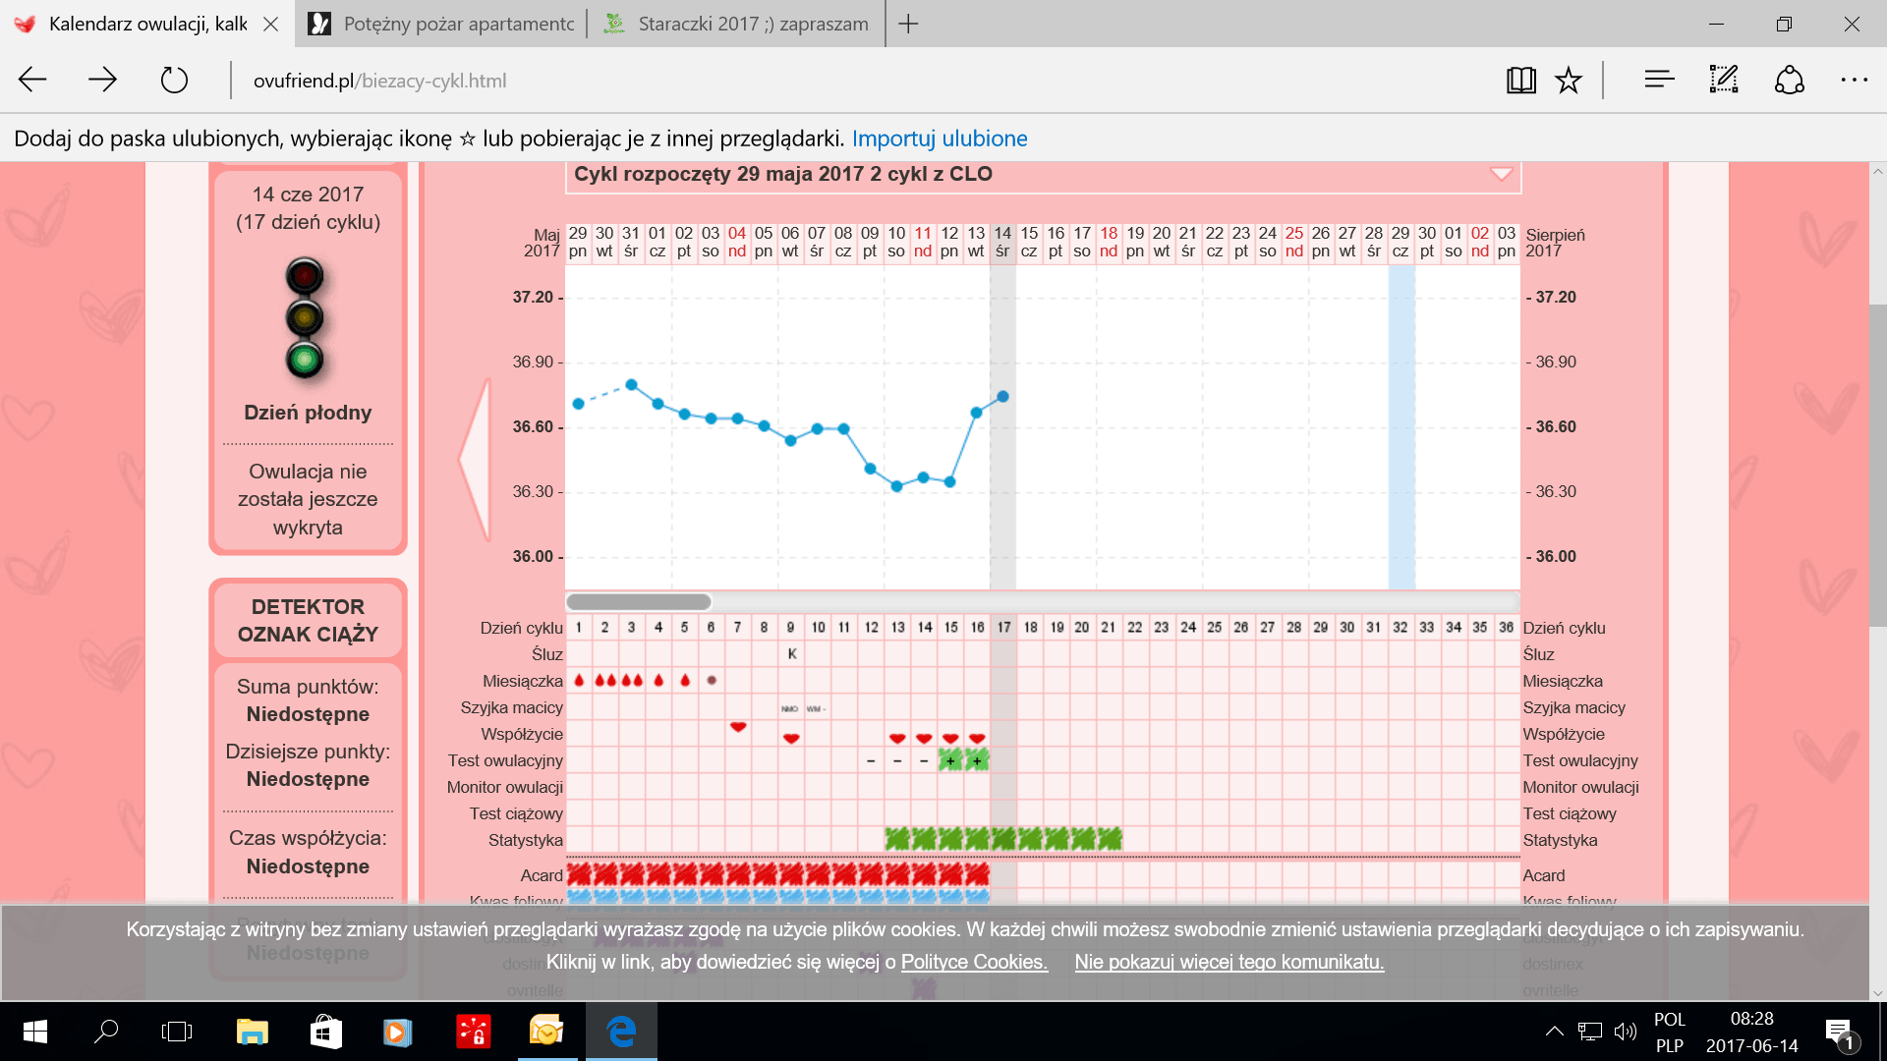Click the previous cycle left arrow
The height and width of the screenshot is (1061, 1887).
click(x=476, y=459)
